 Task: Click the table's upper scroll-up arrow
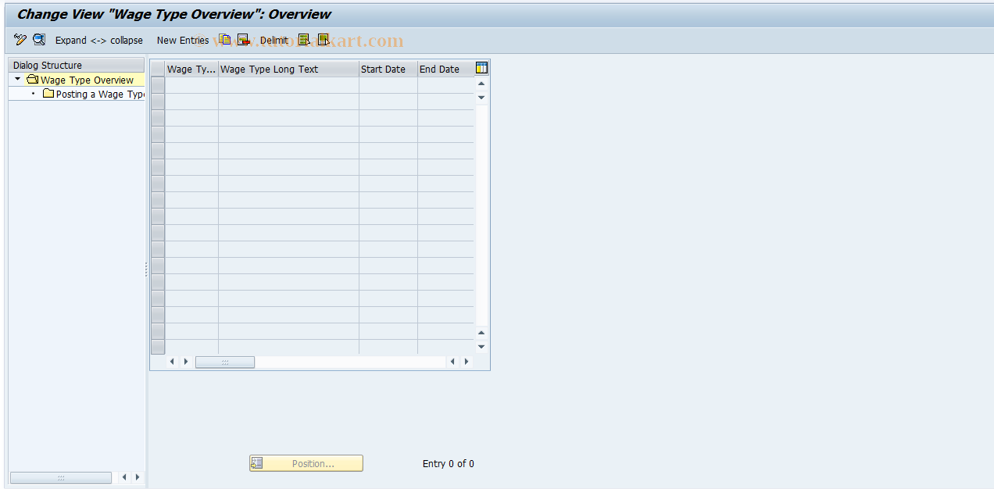pos(481,84)
